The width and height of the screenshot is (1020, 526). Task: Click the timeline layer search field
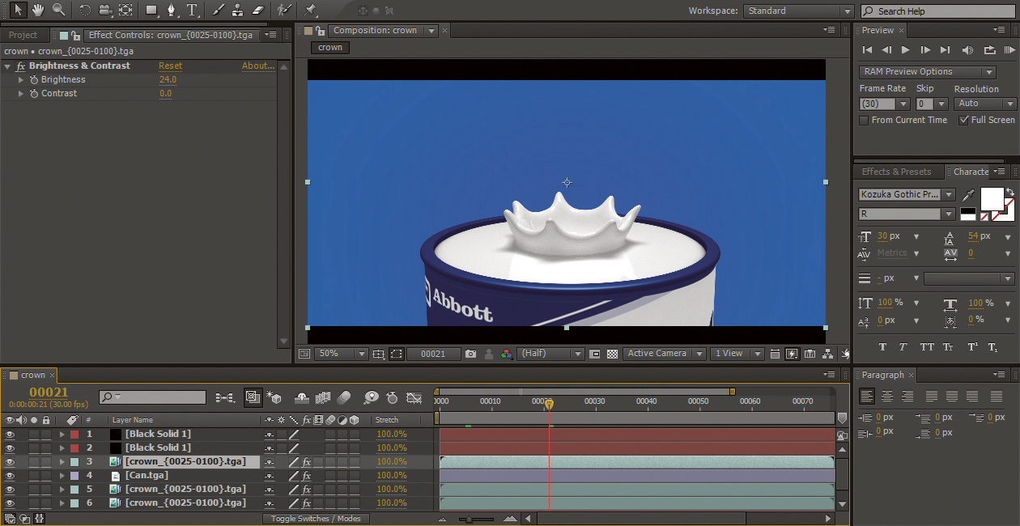click(x=152, y=397)
